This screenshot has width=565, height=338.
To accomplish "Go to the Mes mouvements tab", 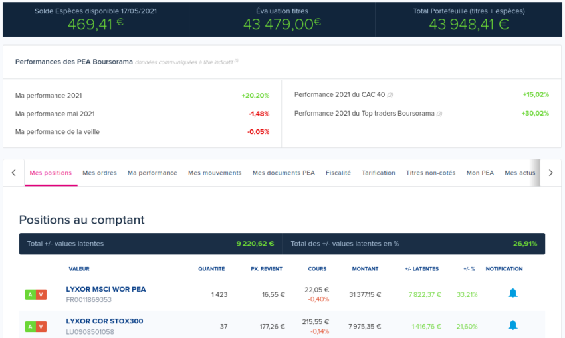I will coord(215,173).
